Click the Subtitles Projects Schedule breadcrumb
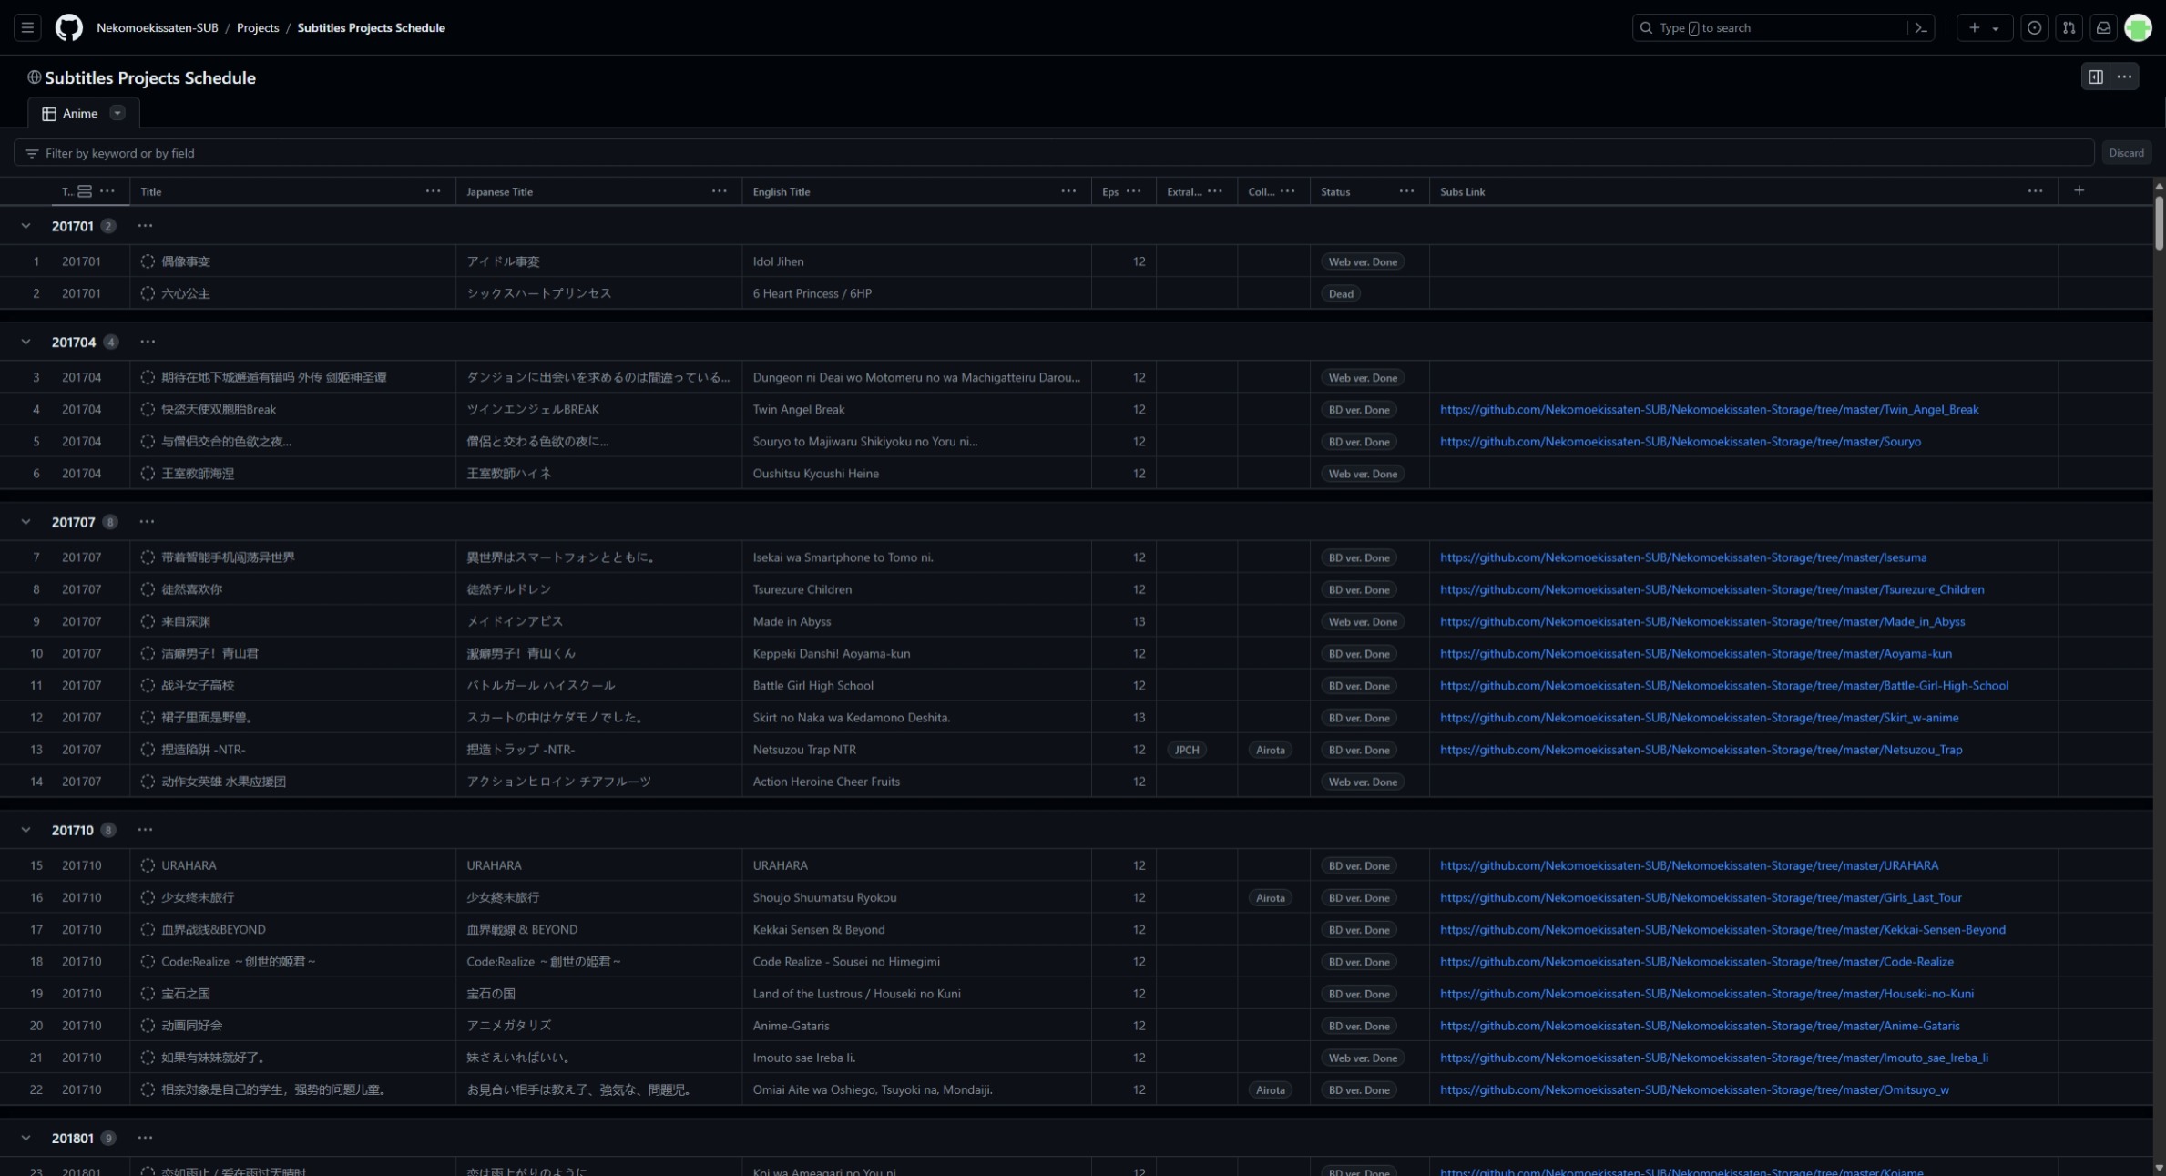2166x1176 pixels. (x=371, y=27)
